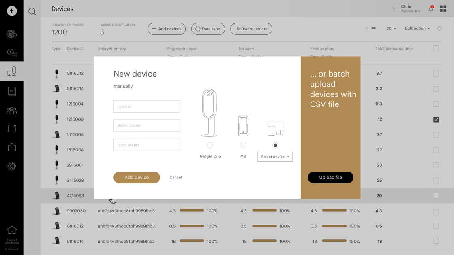Click the Device ID input field
The image size is (454, 255).
tap(147, 106)
